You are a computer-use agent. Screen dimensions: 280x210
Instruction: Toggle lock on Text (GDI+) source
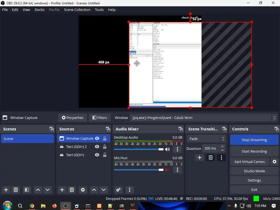(x=105, y=155)
